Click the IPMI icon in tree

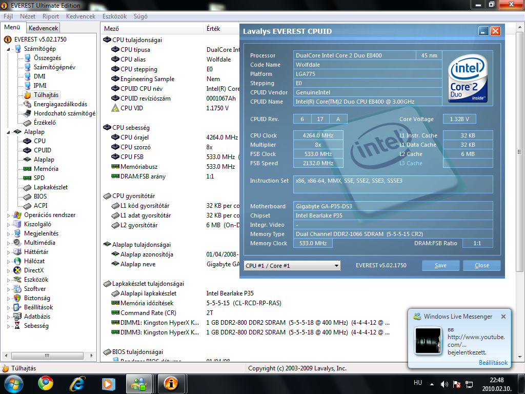[x=28, y=86]
